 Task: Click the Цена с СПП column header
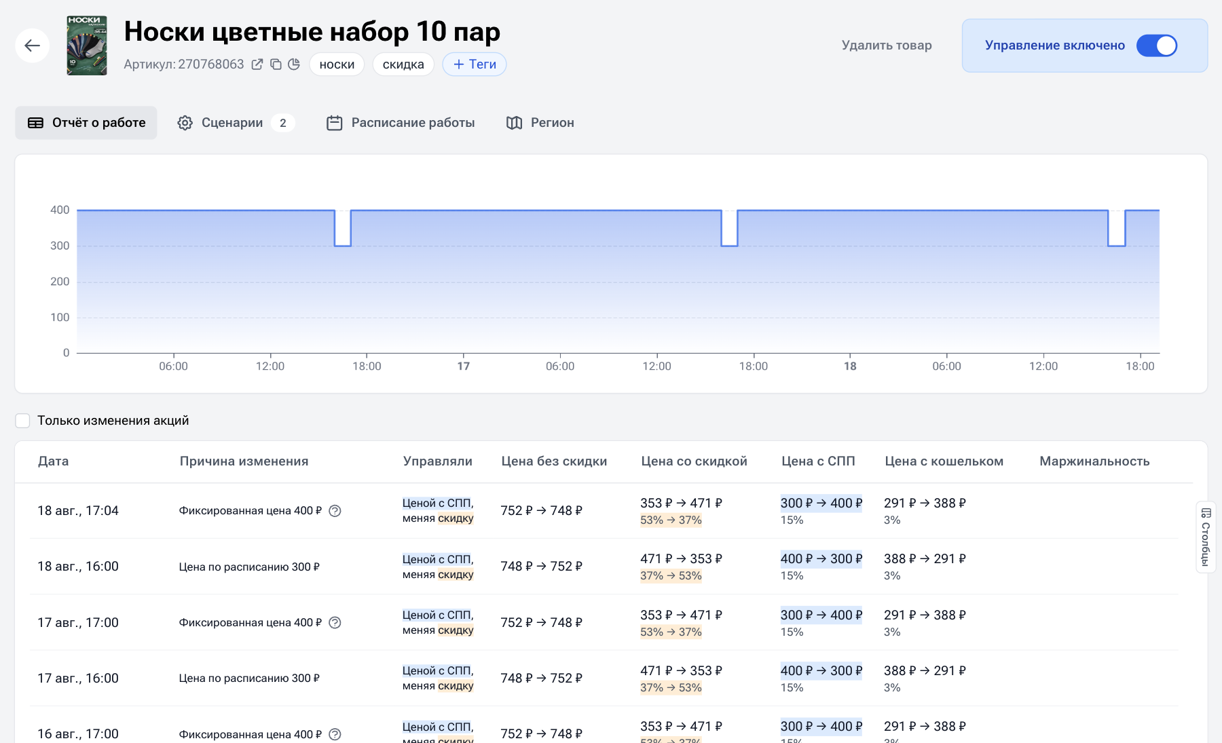click(818, 461)
